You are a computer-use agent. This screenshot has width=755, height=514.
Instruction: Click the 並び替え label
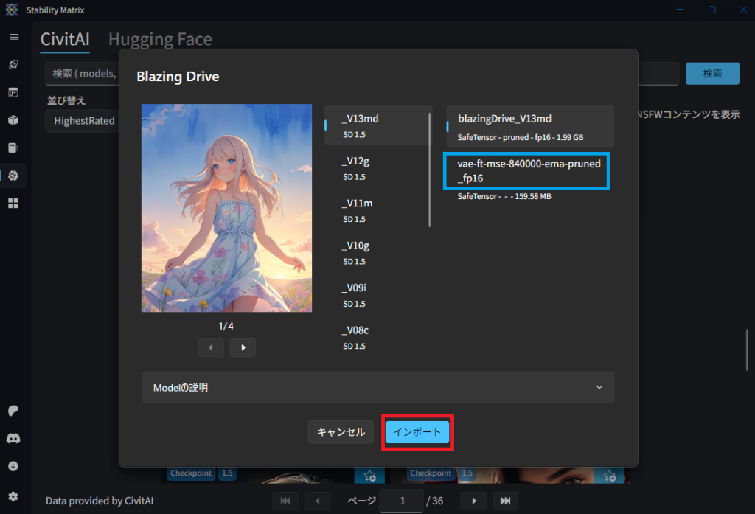66,100
